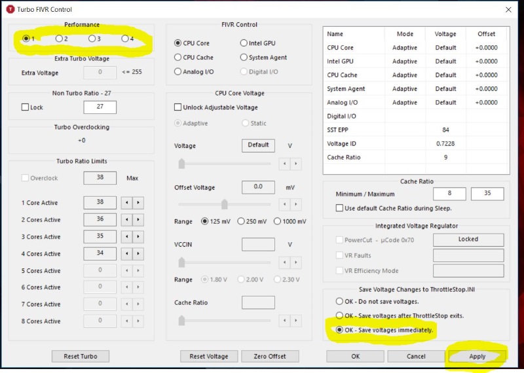Click the Voltage ID value 0.7228

(x=445, y=143)
